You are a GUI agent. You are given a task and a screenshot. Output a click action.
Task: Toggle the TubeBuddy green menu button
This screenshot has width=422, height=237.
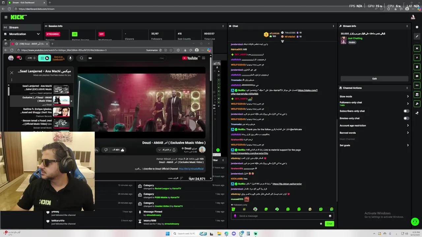point(45,58)
